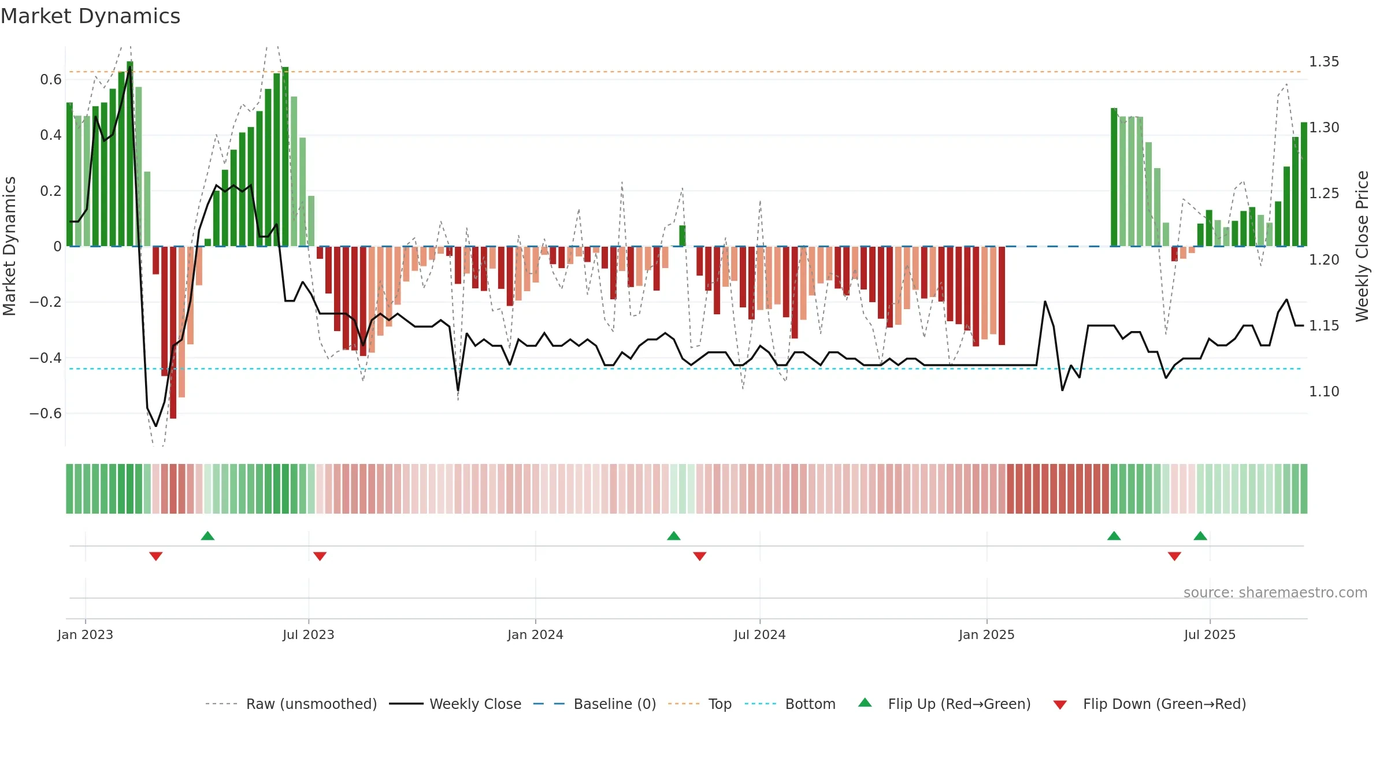This screenshot has width=1387, height=780.
Task: Click the '−0.2' left axis tick label
Action: pos(46,302)
